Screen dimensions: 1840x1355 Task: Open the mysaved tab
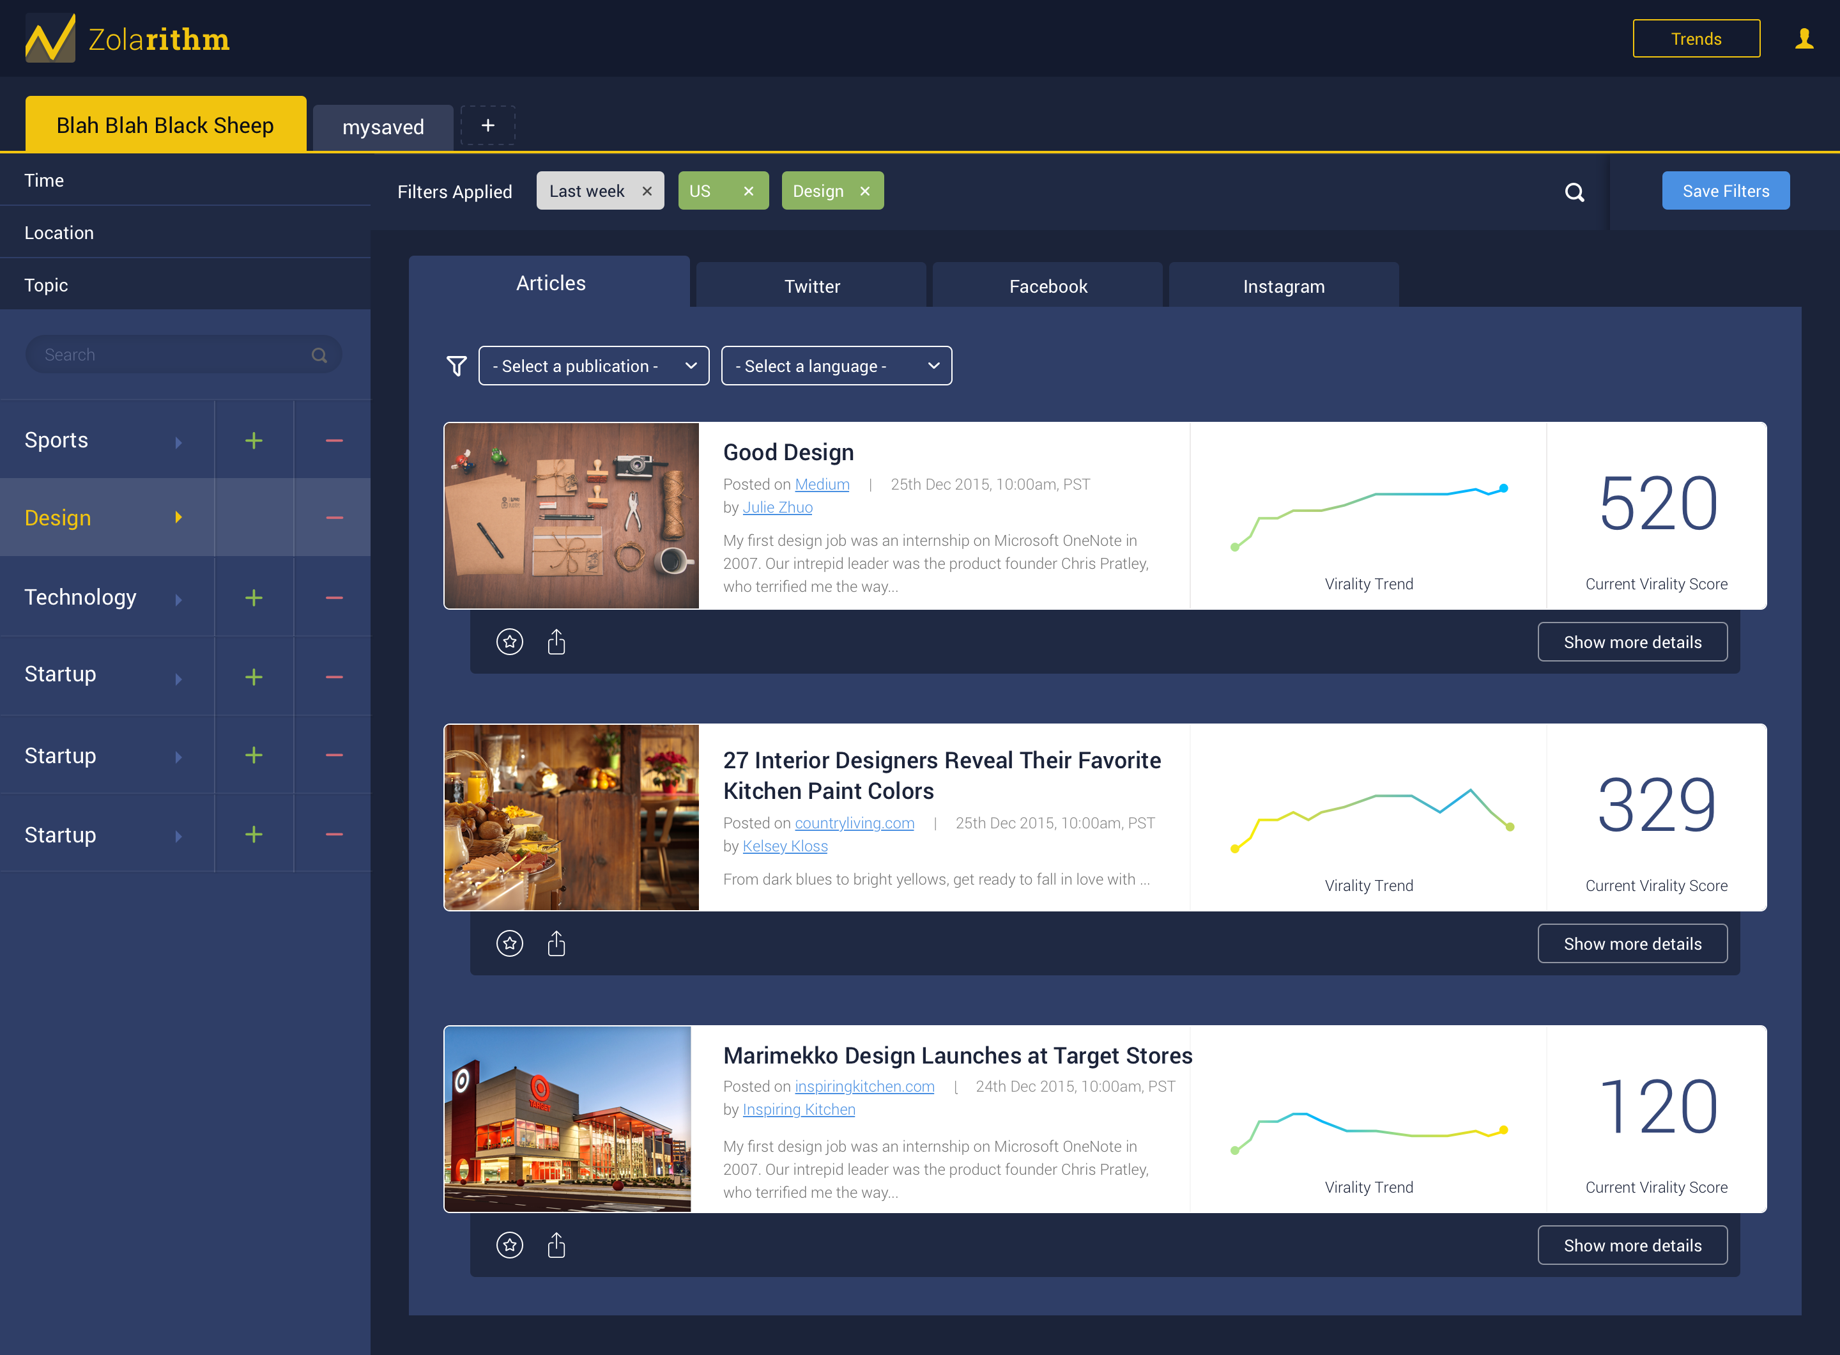click(383, 127)
